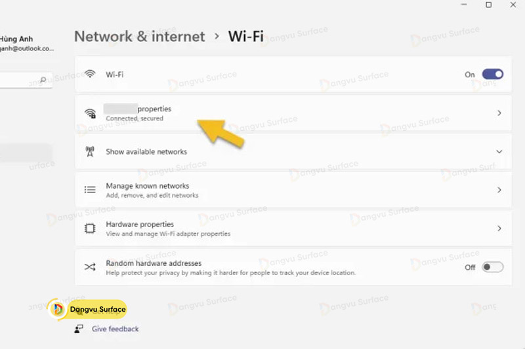This screenshot has width=525, height=349.
Task: Open the Give feedback link
Action: pos(115,329)
